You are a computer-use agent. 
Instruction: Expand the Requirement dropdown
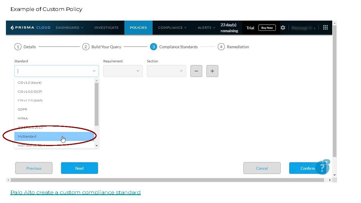(x=123, y=71)
